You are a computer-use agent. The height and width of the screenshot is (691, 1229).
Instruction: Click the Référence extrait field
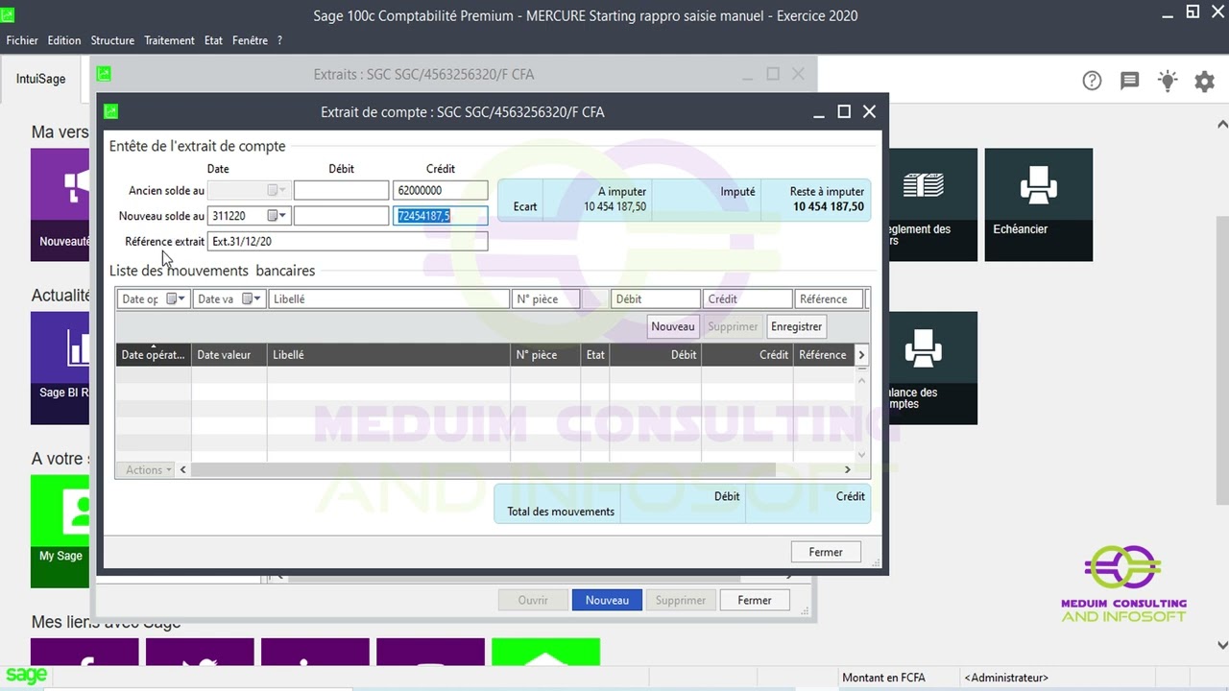[x=348, y=242]
